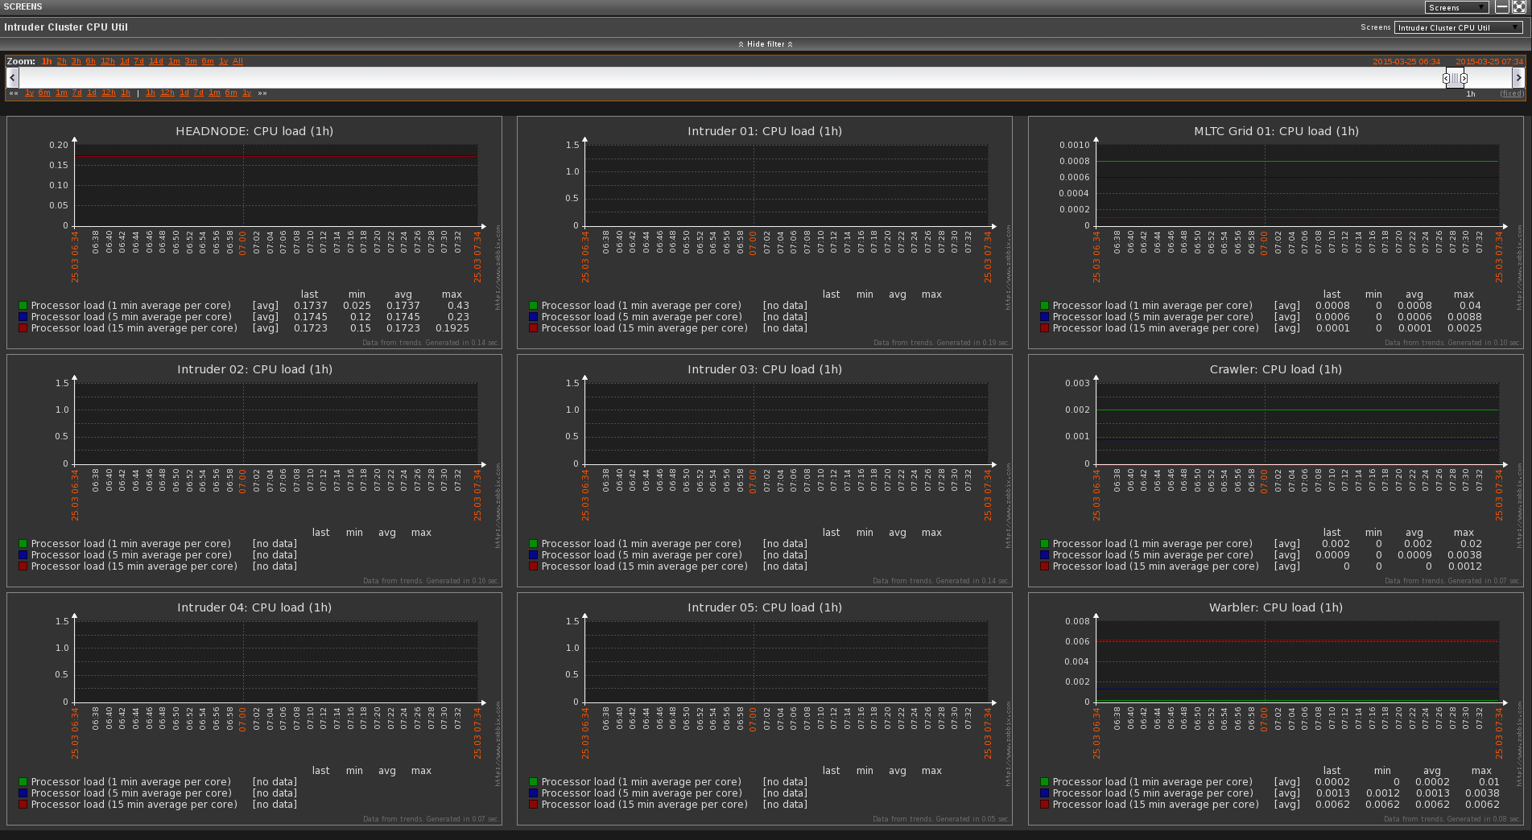
Task: Click the left scroll arrow on the timeline bar
Action: click(x=12, y=78)
